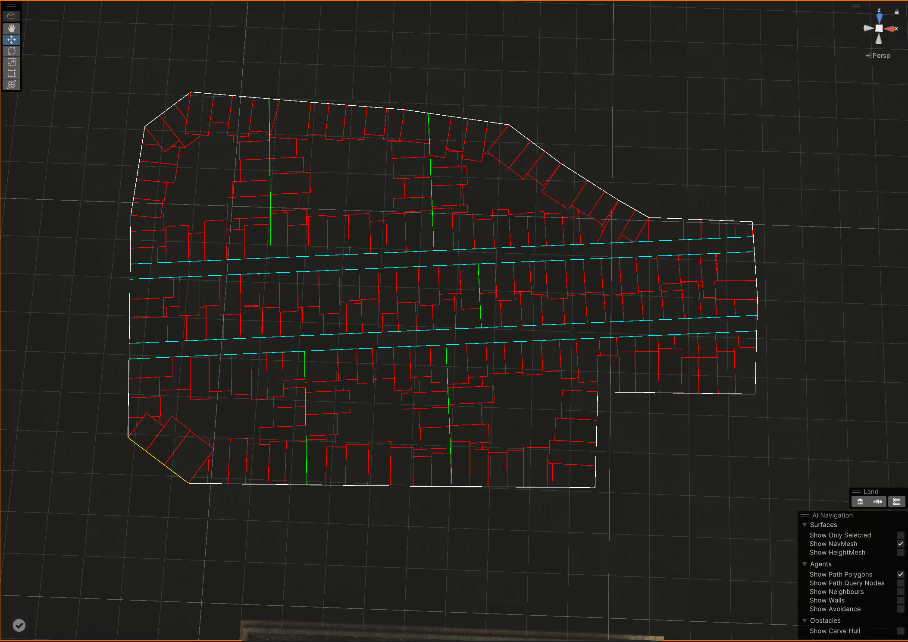Select the combined Transform tool
Viewport: 908px width, 642px height.
click(11, 85)
